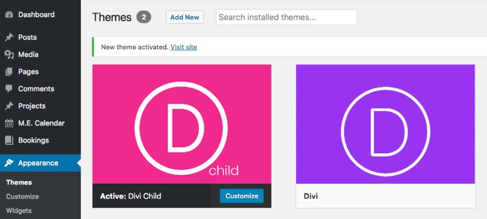Click the blue Customize button on Divi Child
The image size is (487, 219).
click(242, 196)
